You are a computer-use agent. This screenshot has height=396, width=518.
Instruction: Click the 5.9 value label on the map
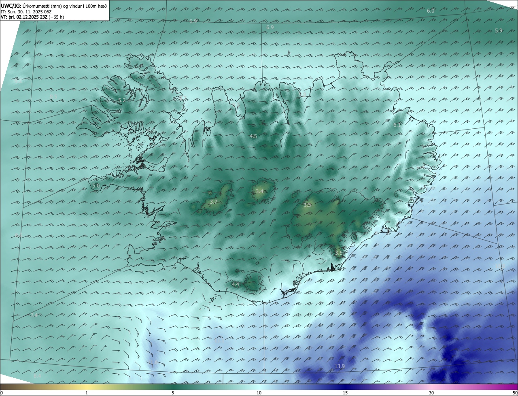coord(499,30)
